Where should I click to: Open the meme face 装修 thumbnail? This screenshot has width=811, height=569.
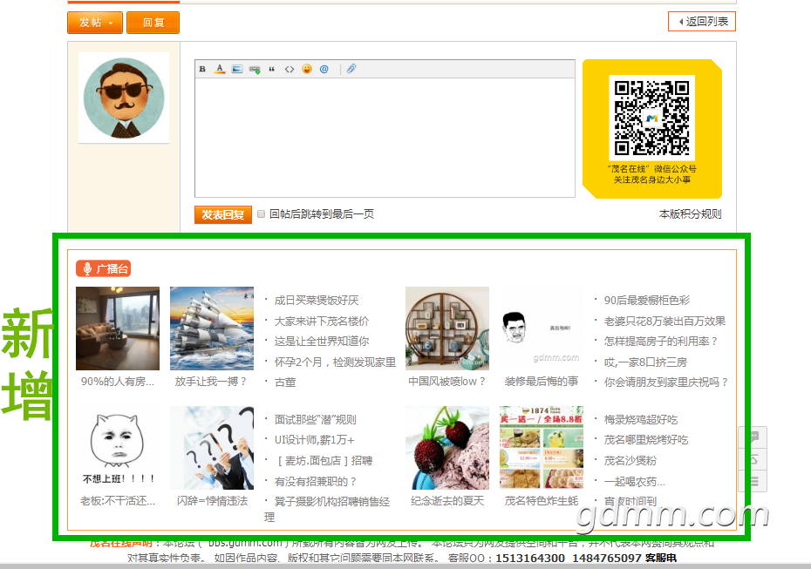(542, 329)
